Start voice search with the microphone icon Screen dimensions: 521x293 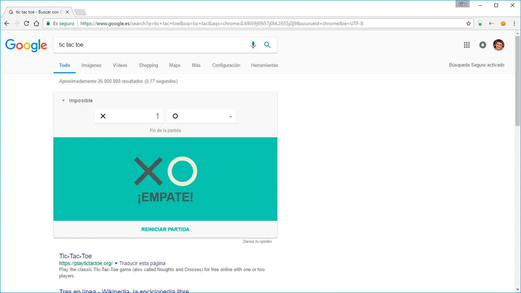pyautogui.click(x=253, y=45)
